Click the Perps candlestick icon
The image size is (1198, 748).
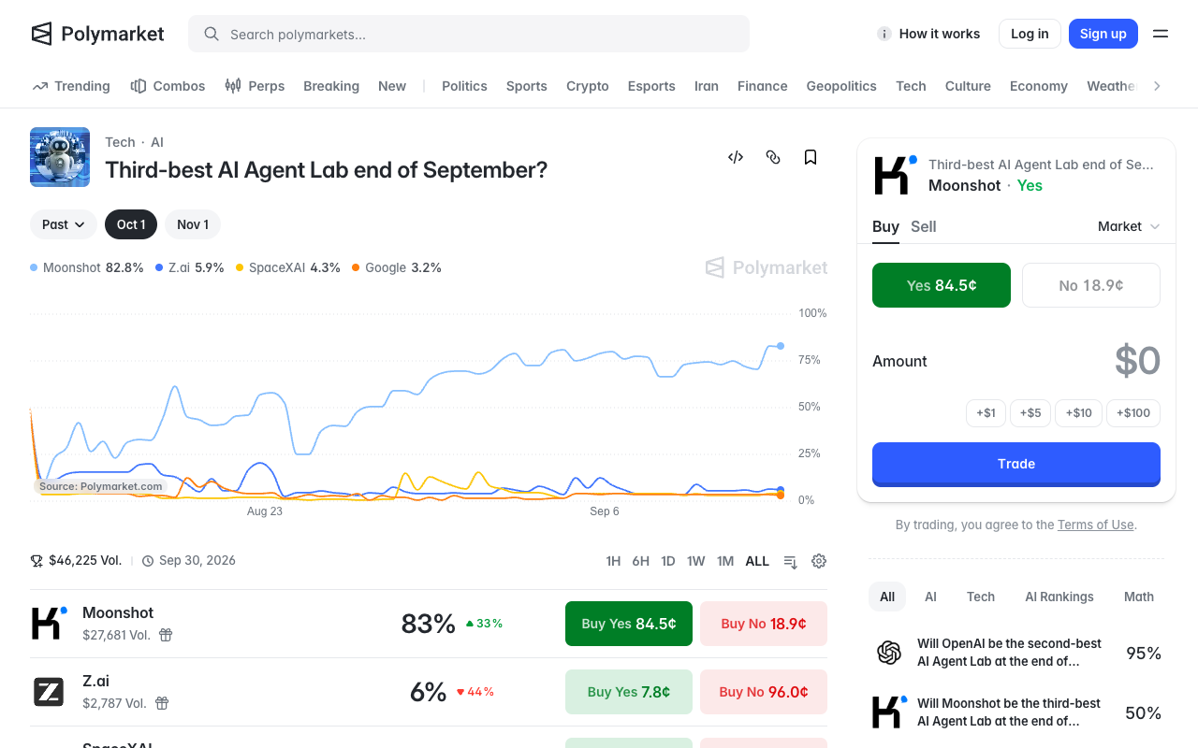point(233,86)
